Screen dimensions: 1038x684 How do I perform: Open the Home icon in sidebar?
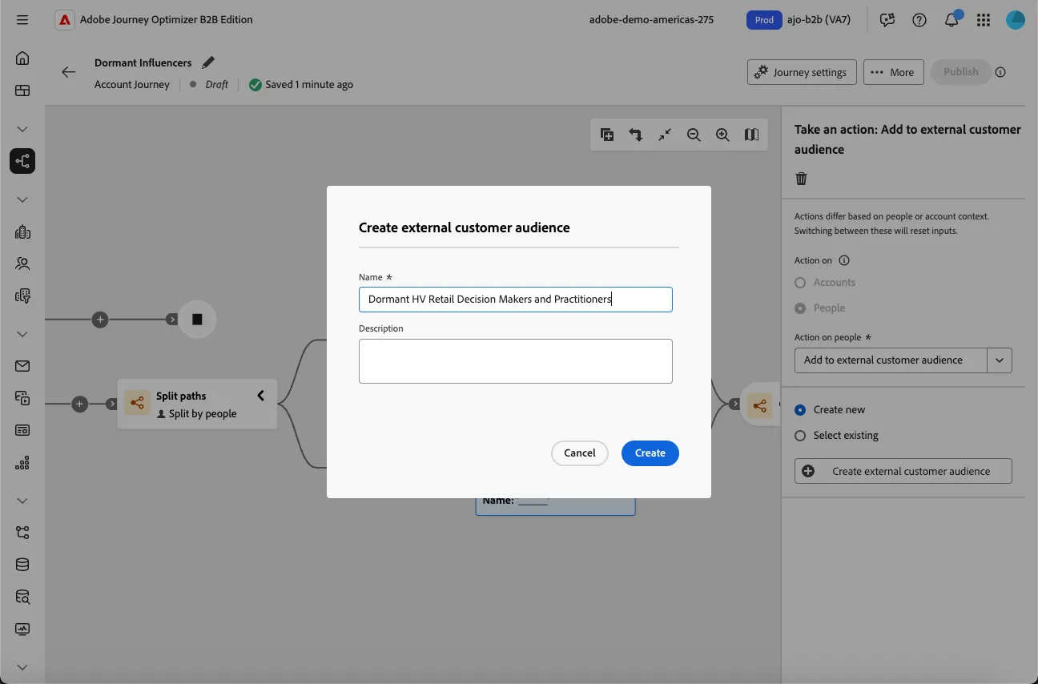point(22,58)
